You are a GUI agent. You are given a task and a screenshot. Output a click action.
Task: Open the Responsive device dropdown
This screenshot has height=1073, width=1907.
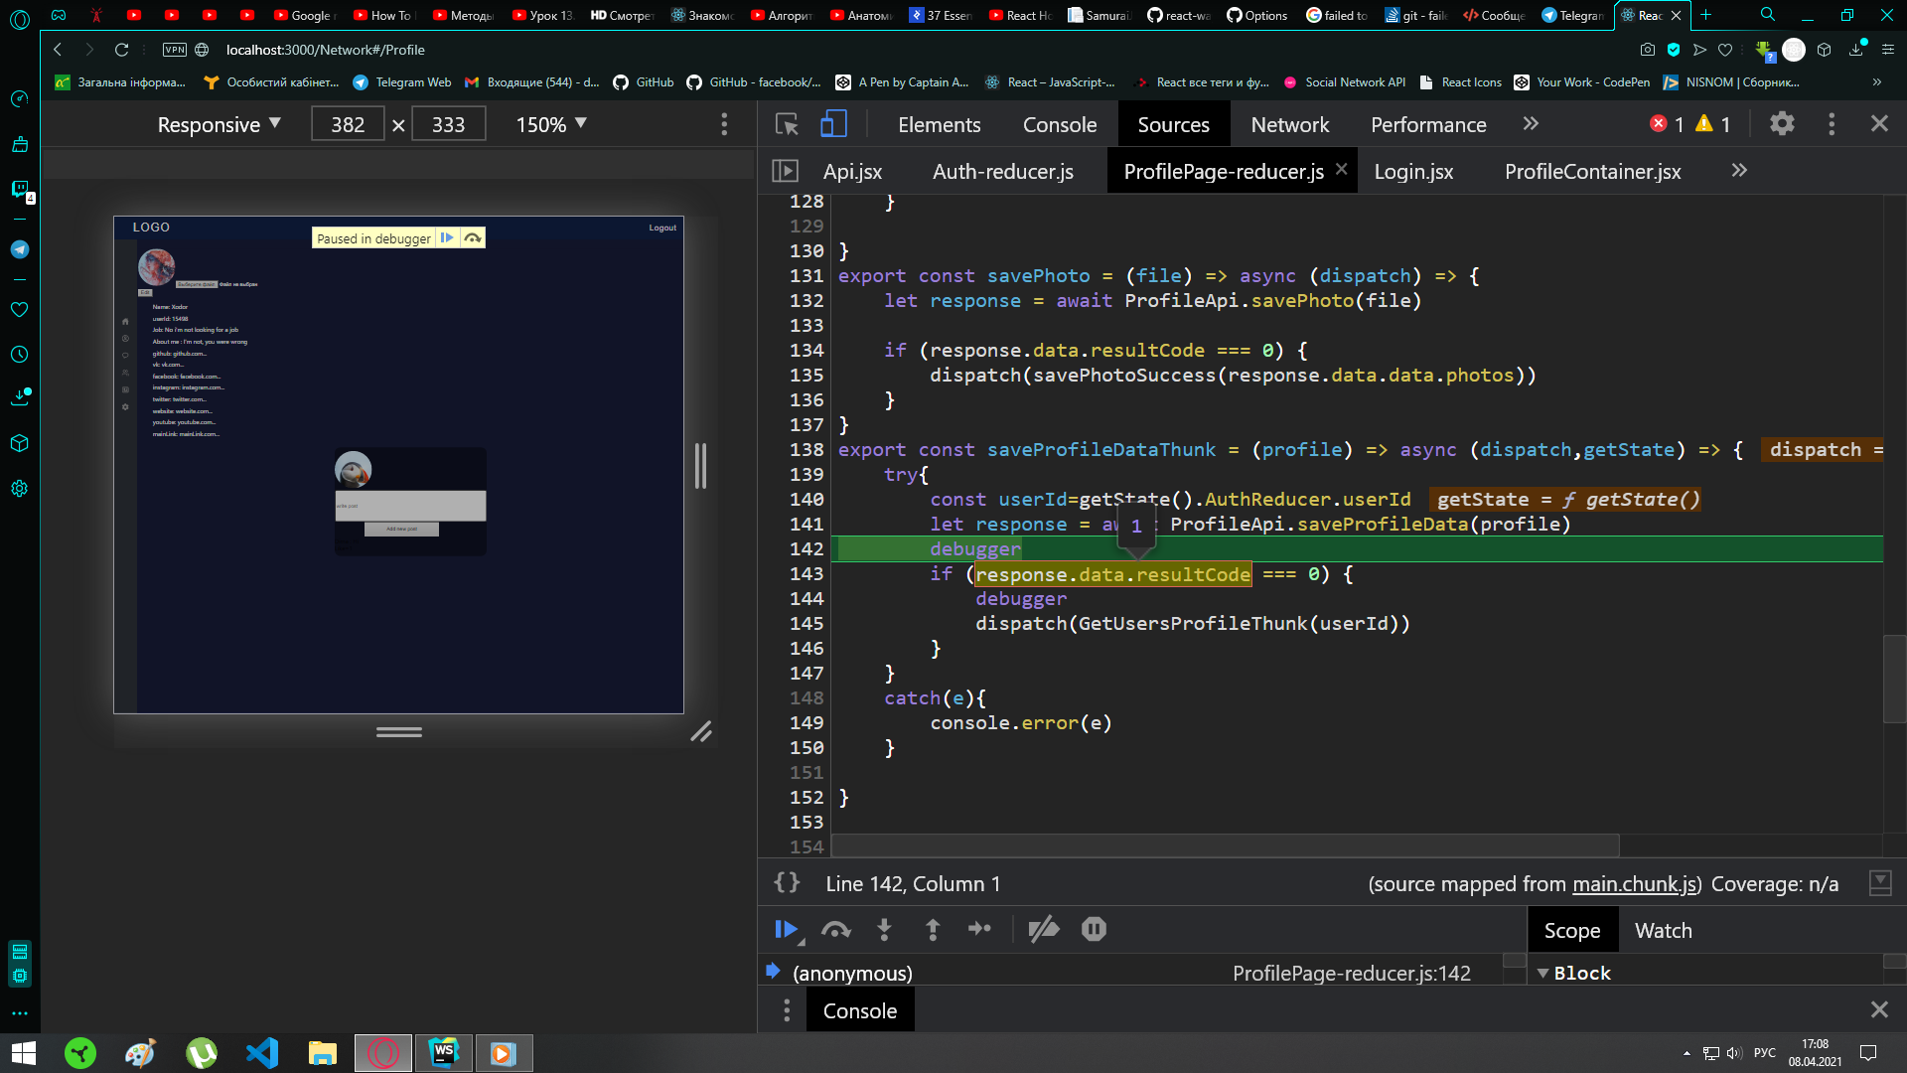point(219,124)
